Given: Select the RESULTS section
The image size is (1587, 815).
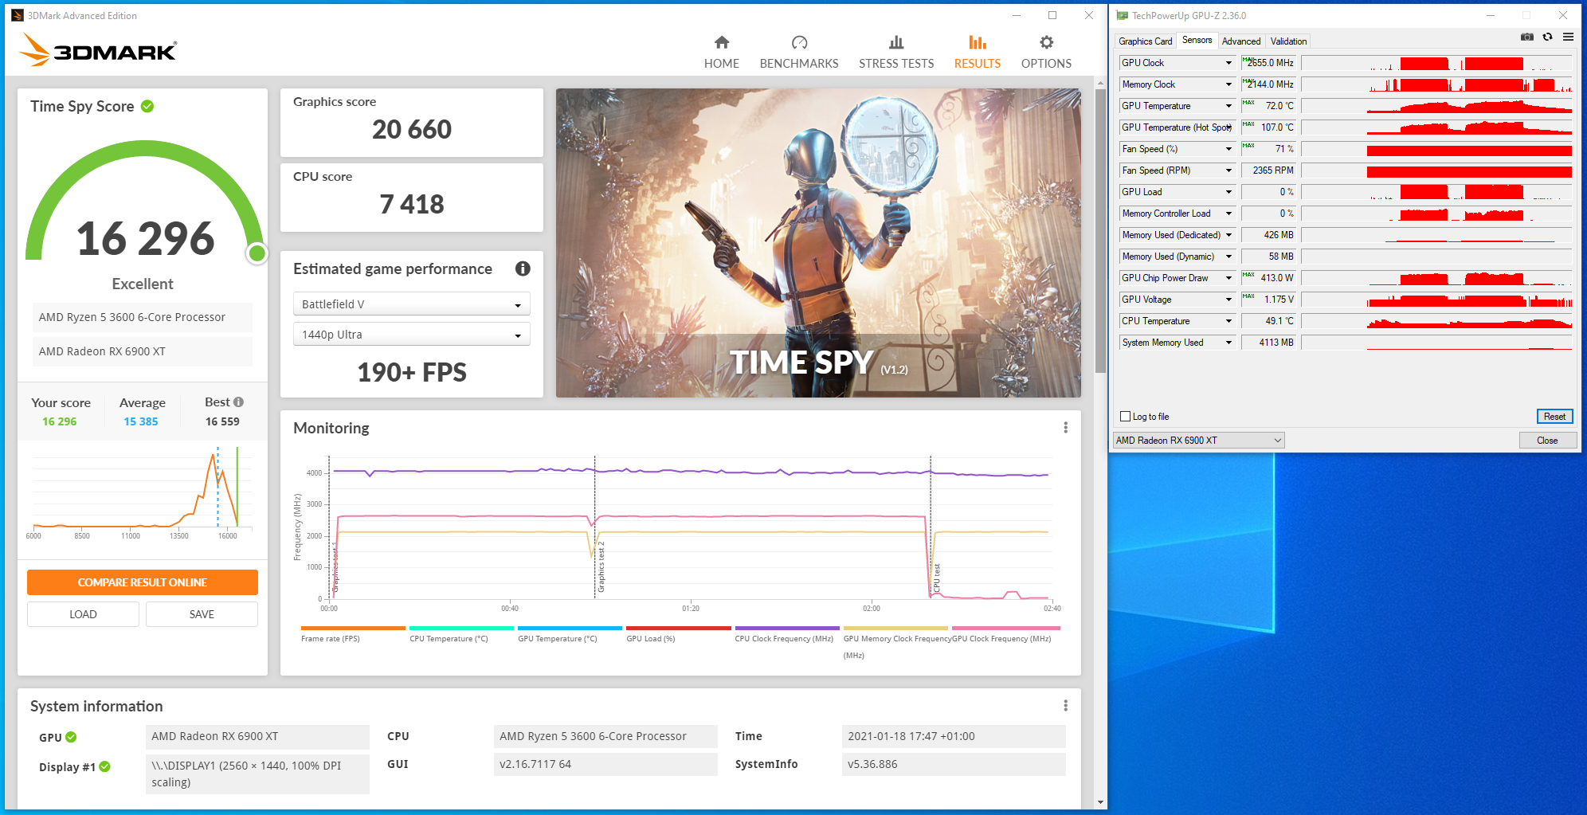Looking at the screenshot, I should pos(978,53).
